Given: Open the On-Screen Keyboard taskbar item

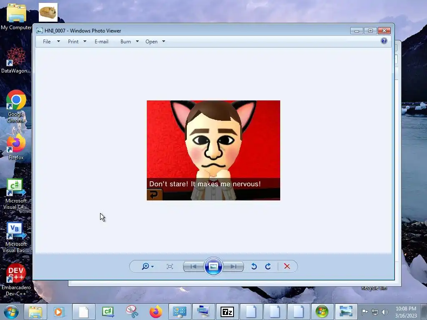Looking at the screenshot, I should coord(203,312).
